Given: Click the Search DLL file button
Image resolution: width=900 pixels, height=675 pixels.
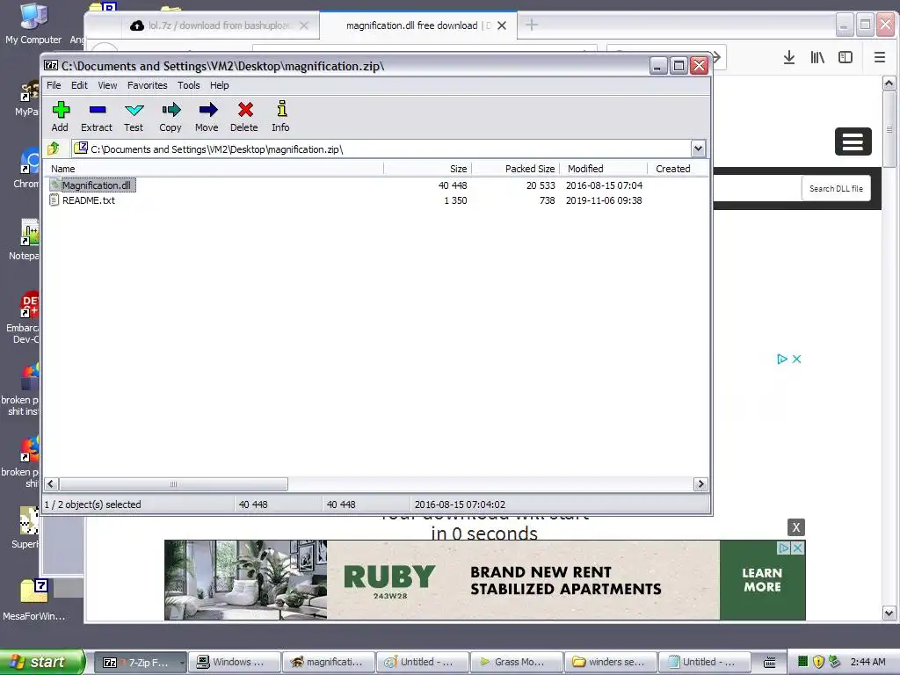Looking at the screenshot, I should point(836,188).
